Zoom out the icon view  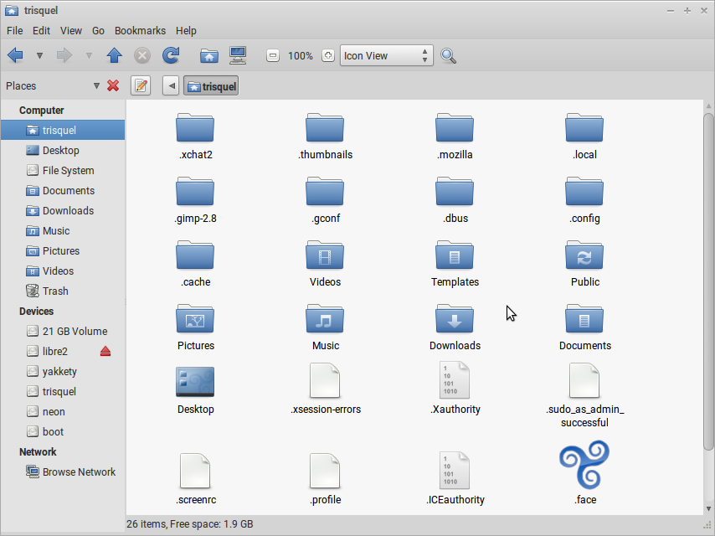click(272, 55)
